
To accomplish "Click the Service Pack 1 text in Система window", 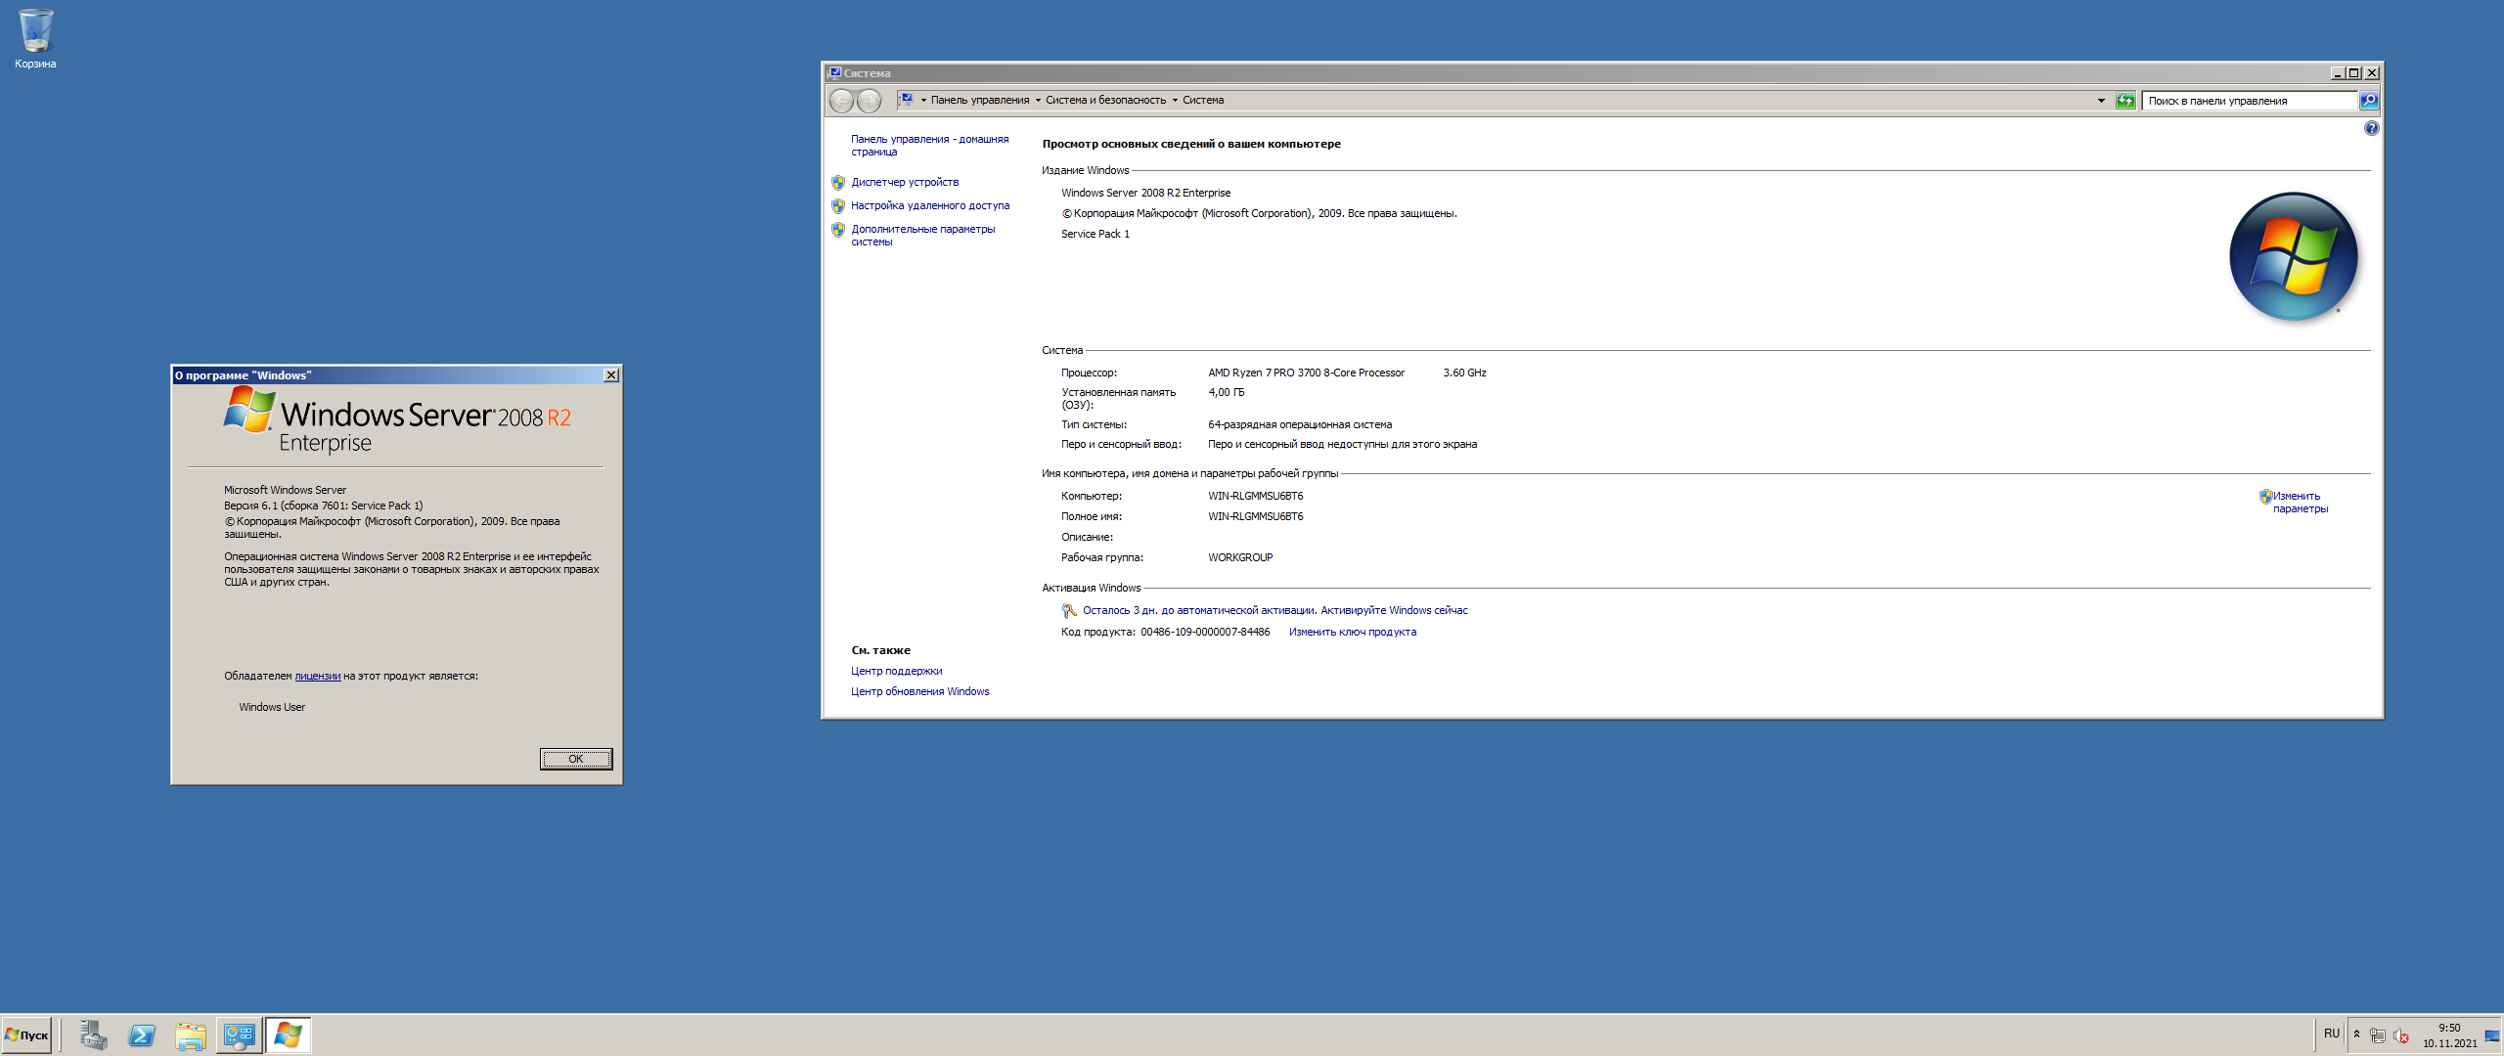I will (1095, 235).
